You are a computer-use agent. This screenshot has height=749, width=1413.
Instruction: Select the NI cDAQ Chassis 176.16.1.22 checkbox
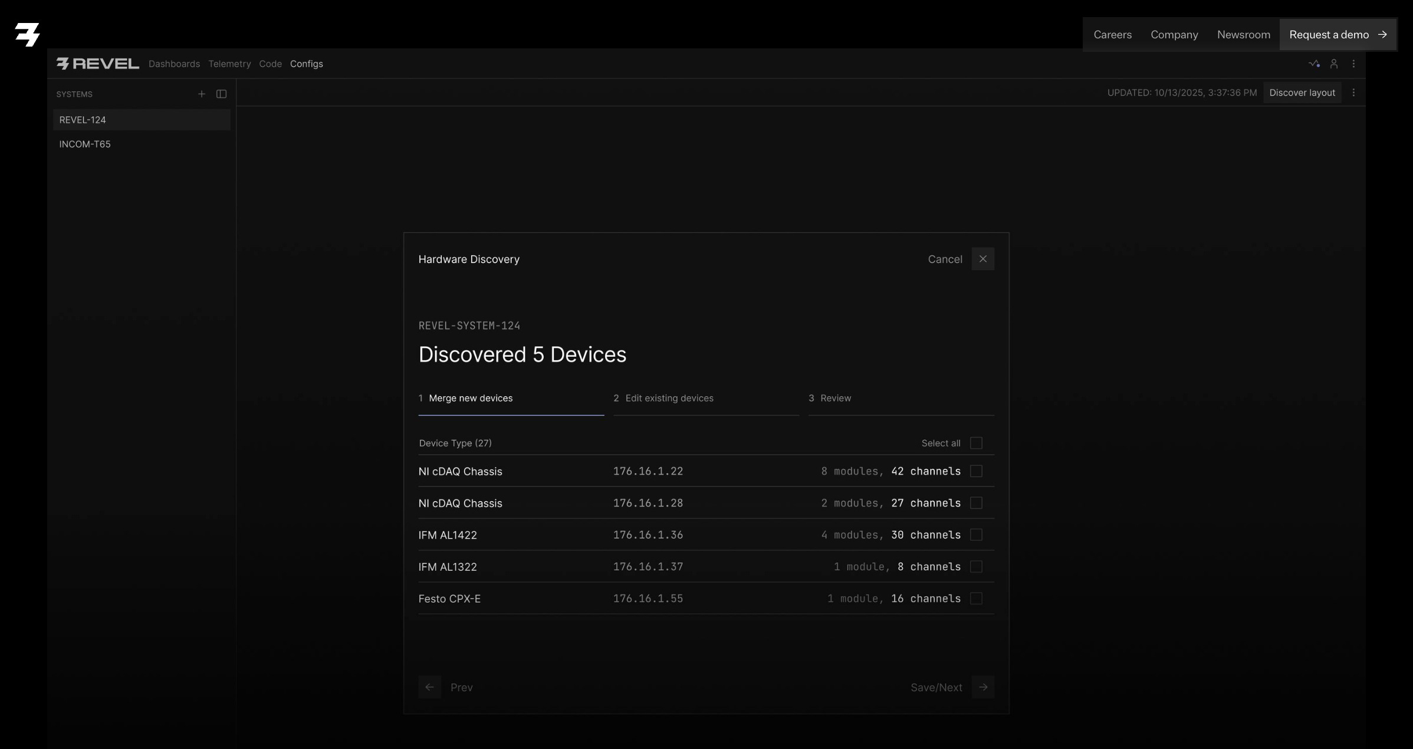[976, 471]
